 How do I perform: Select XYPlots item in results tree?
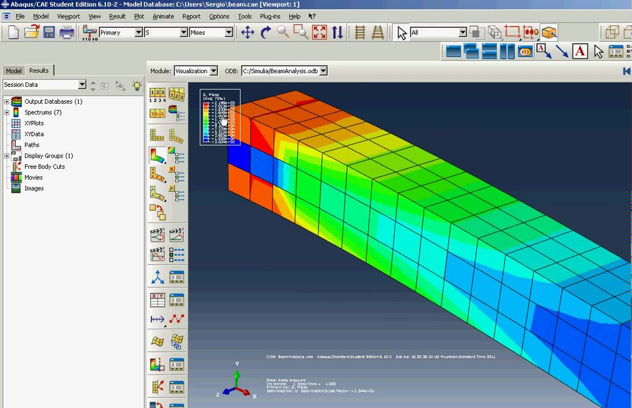click(x=34, y=123)
